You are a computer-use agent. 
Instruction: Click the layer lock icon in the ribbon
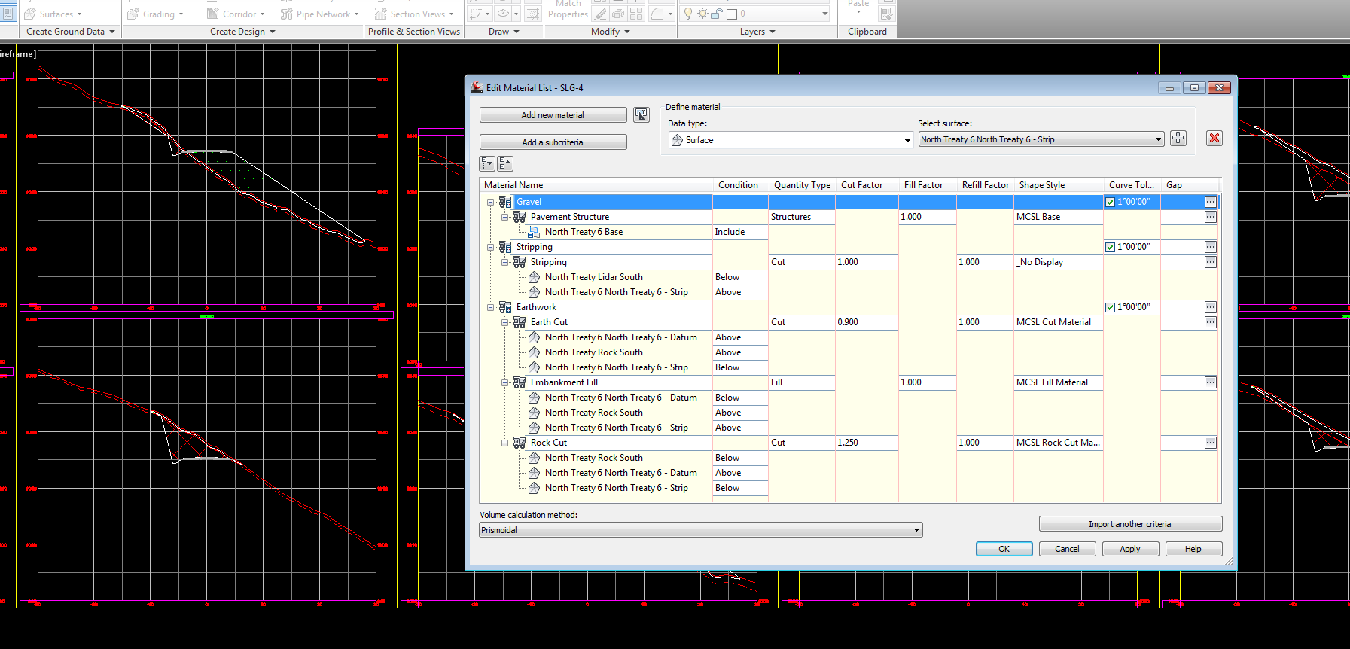click(717, 14)
